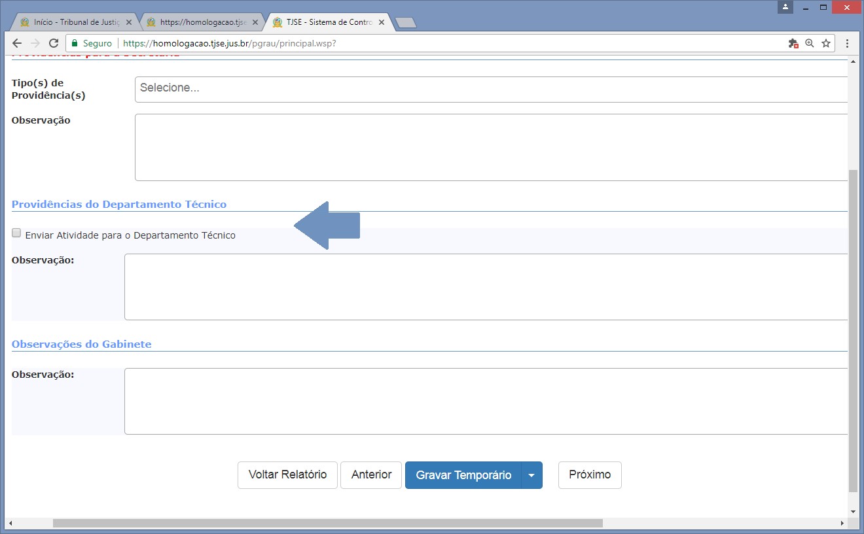Focus the Observações do Gabinete text area
864x534 pixels.
click(486, 401)
